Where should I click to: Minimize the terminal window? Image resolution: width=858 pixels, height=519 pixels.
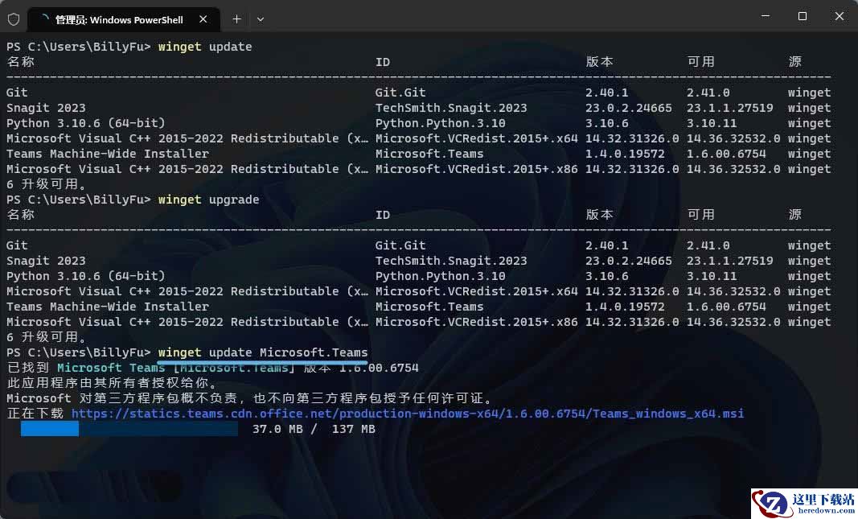pyautogui.click(x=766, y=16)
